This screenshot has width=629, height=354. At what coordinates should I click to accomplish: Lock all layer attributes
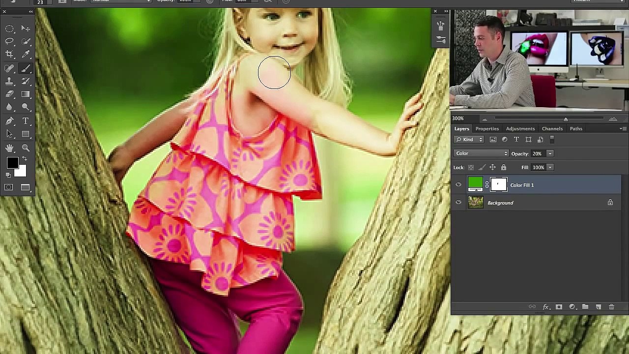503,168
